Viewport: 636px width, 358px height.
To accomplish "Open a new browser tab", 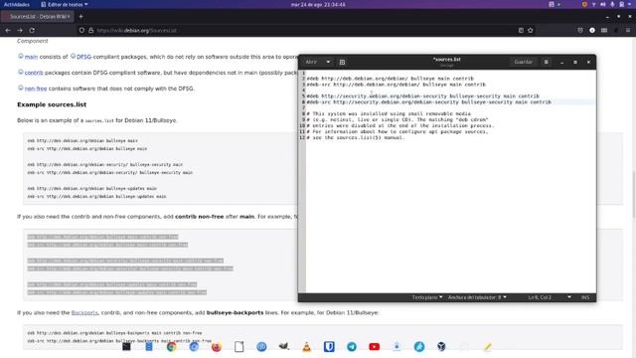I will pos(80,17).
